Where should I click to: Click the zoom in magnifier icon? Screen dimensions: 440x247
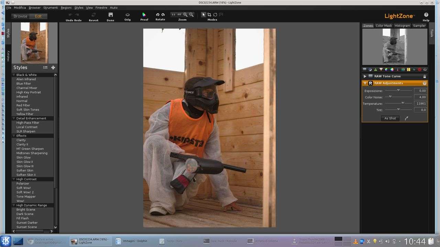185,15
